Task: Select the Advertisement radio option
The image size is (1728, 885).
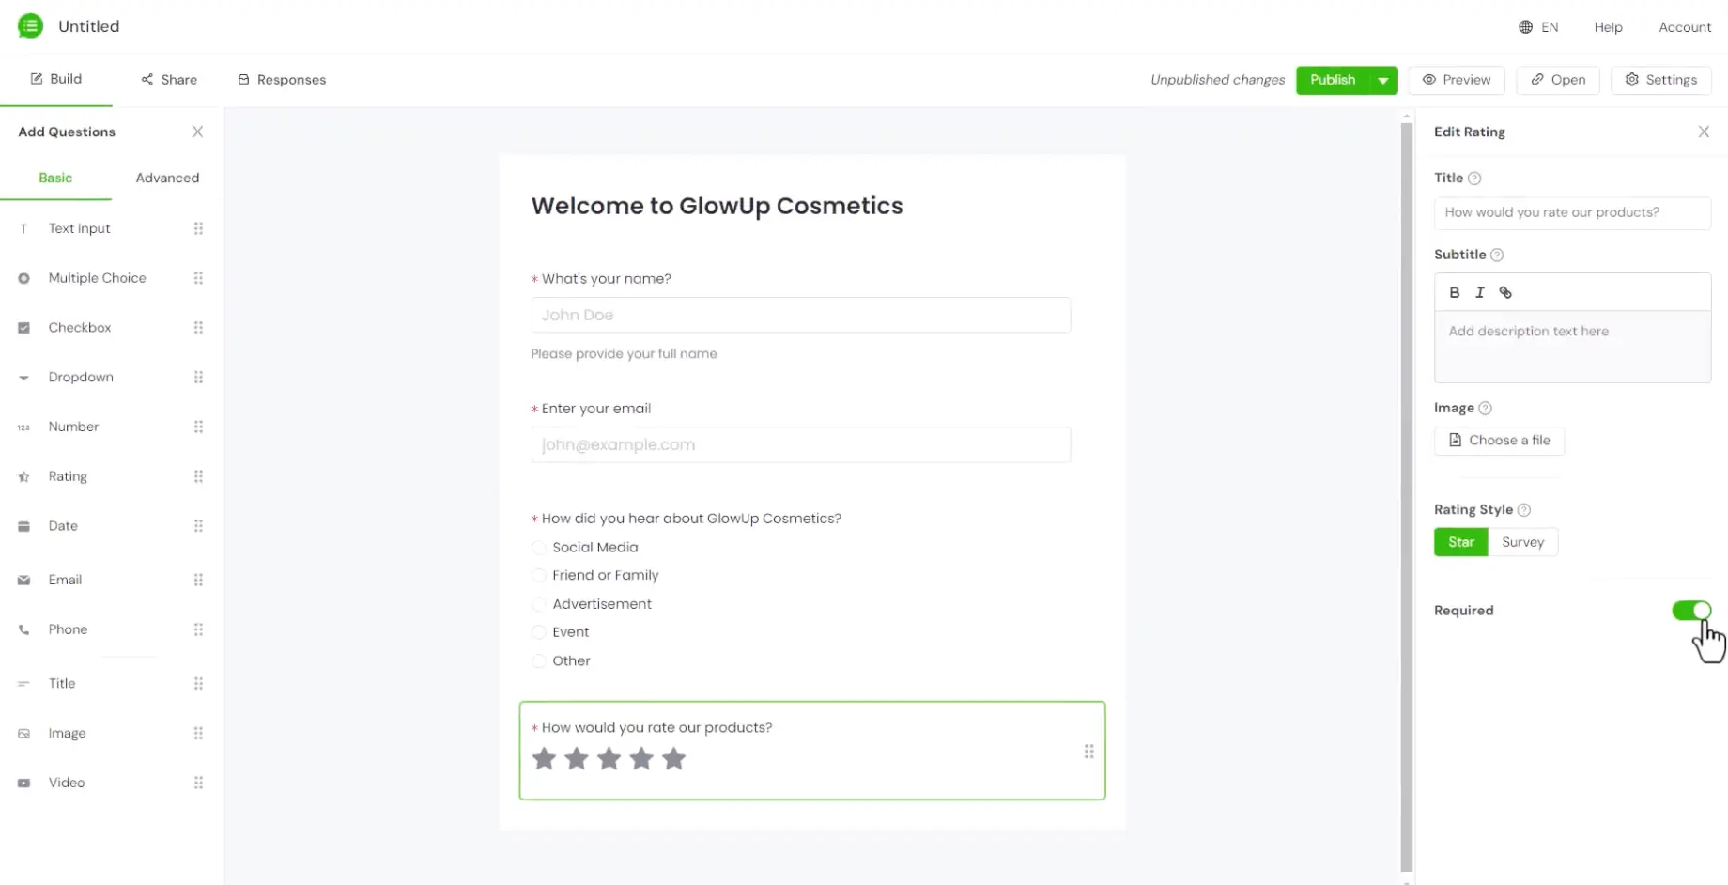Action: pyautogui.click(x=538, y=604)
